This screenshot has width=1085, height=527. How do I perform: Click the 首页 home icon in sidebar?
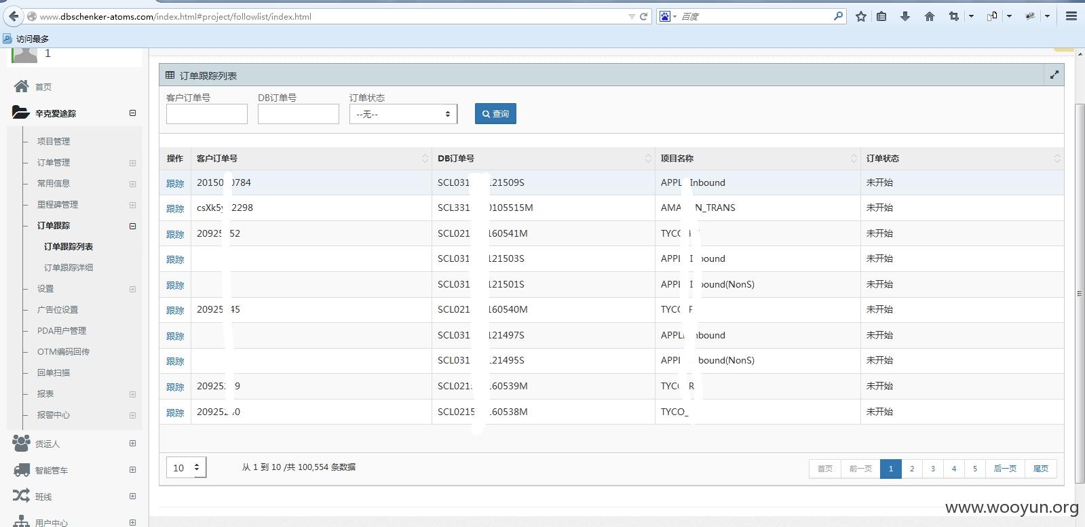click(x=22, y=86)
